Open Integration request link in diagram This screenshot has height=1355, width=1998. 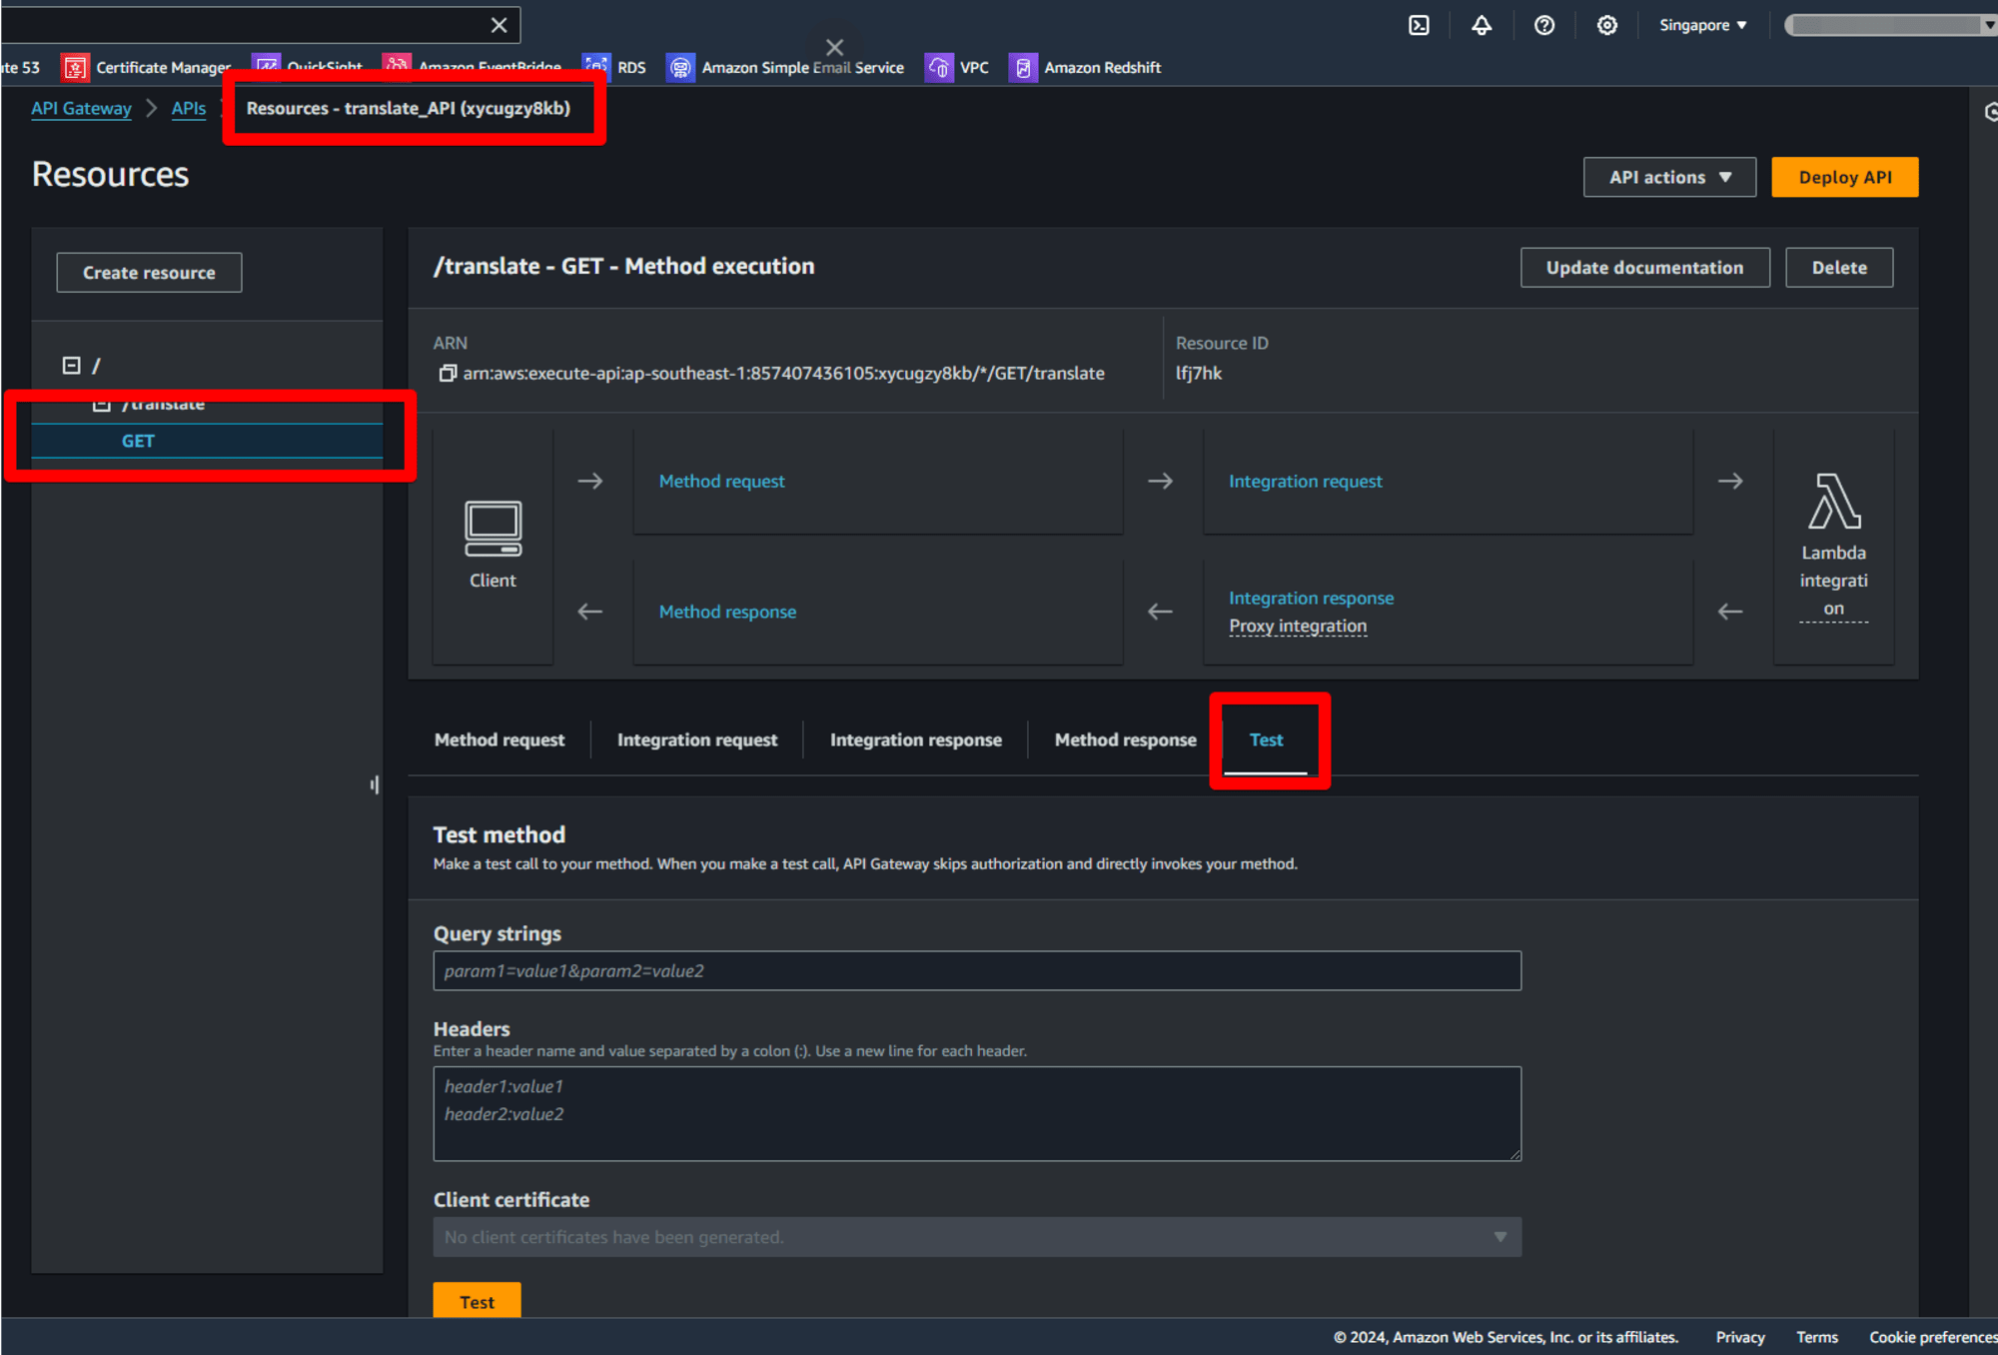pyautogui.click(x=1305, y=482)
